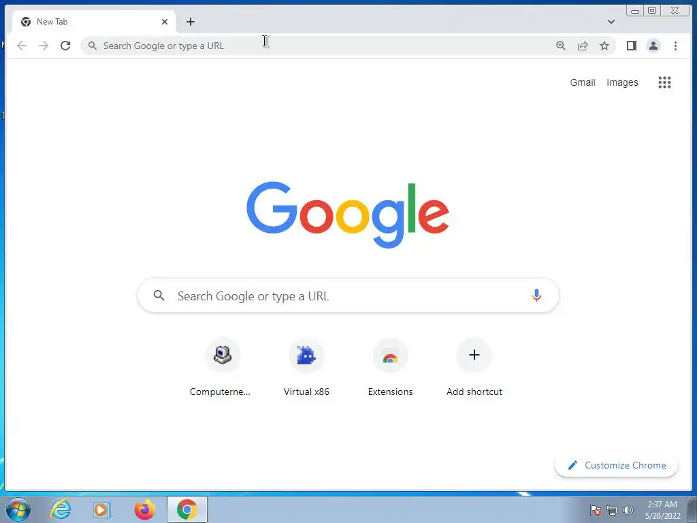Share this page icon
Viewport: 697px width, 523px height.
pyautogui.click(x=583, y=46)
